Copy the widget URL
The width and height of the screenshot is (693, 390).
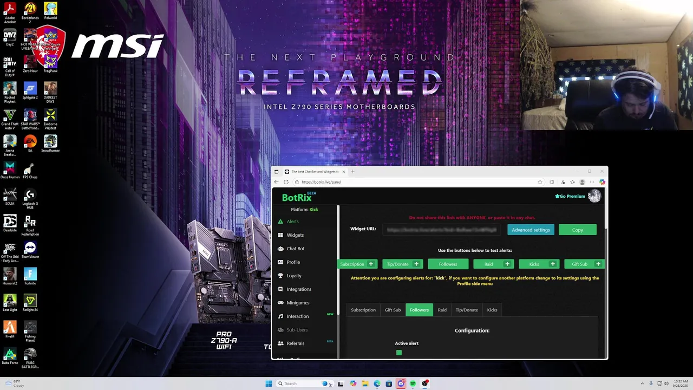click(578, 230)
